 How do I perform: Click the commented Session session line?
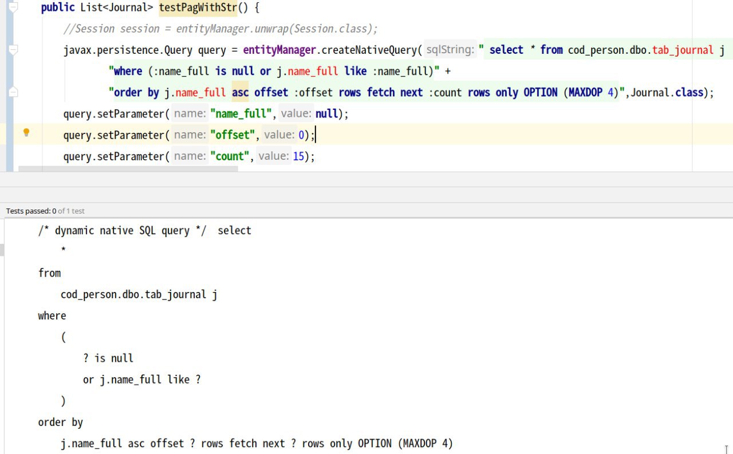coord(220,29)
